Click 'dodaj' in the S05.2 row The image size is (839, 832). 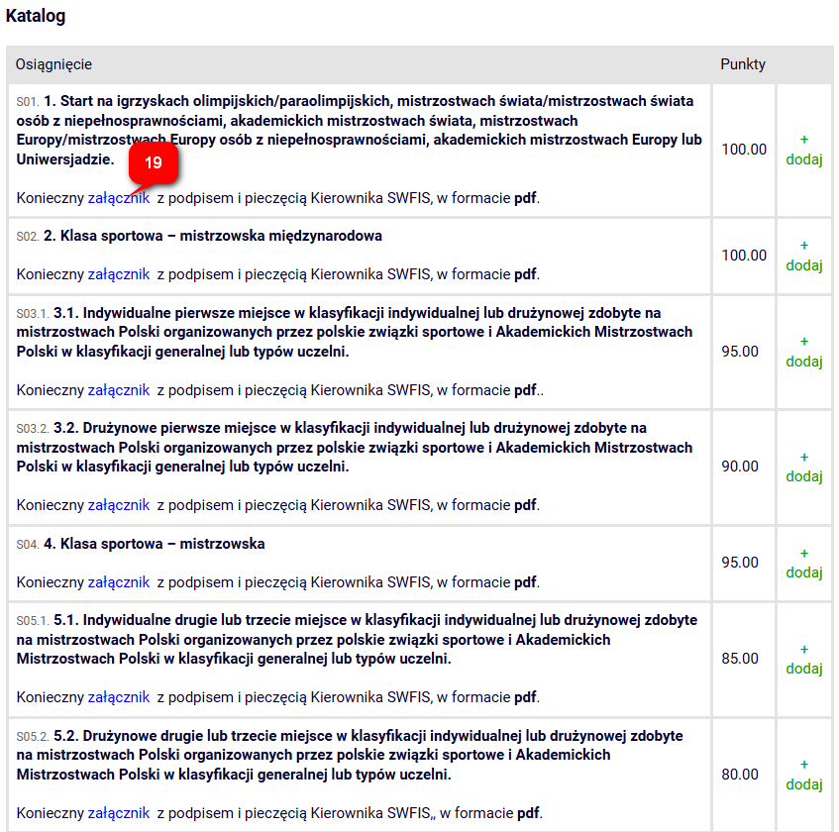pos(803,775)
